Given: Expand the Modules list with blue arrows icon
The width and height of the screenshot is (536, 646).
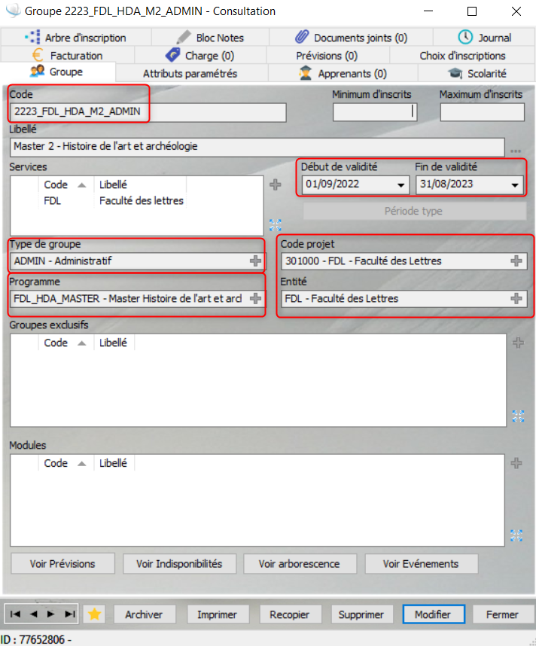Looking at the screenshot, I should click(516, 535).
